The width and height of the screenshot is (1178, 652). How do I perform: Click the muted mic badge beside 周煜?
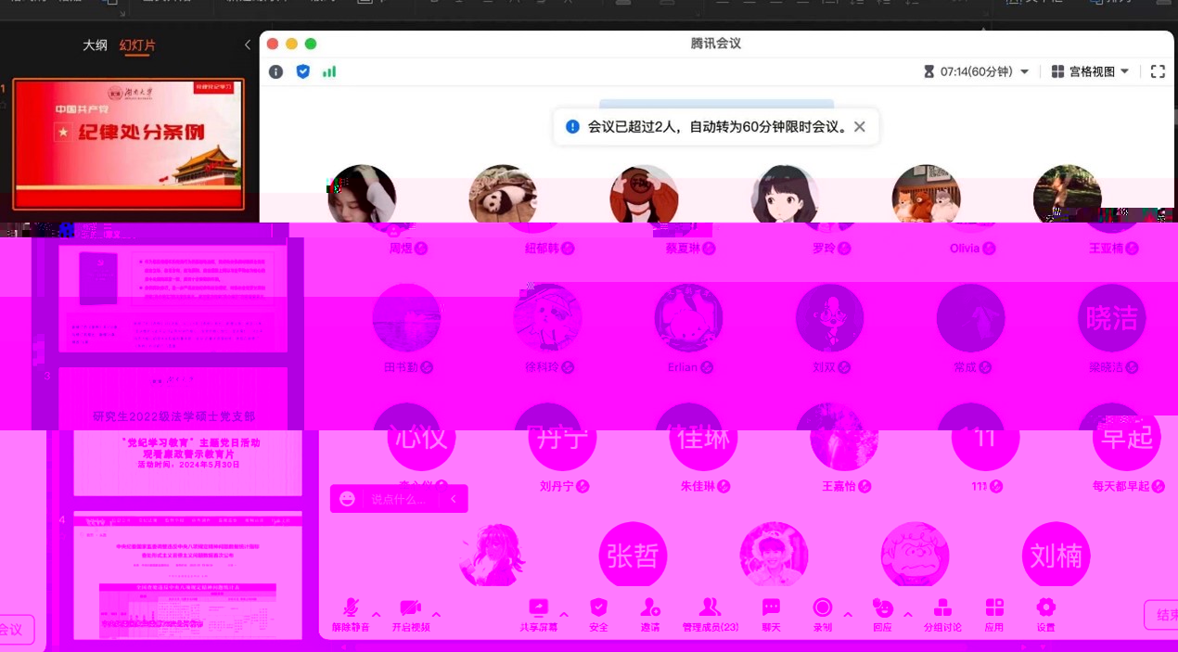421,249
